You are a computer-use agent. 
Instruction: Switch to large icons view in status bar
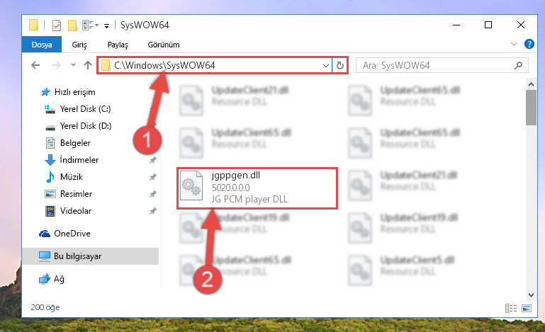[527, 308]
